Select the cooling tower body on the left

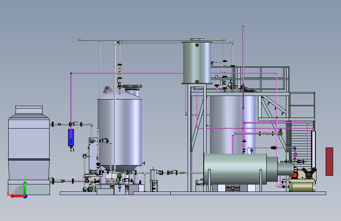tap(29, 143)
